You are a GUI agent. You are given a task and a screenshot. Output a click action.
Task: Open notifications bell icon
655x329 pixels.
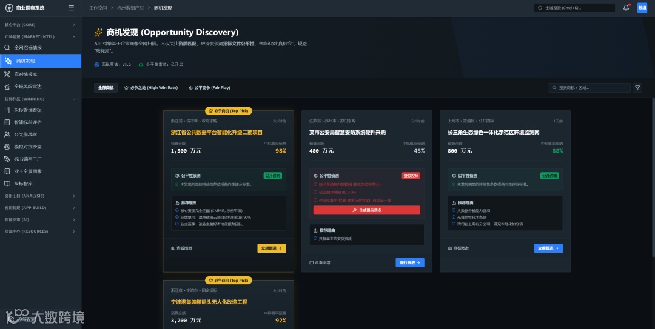click(x=626, y=7)
